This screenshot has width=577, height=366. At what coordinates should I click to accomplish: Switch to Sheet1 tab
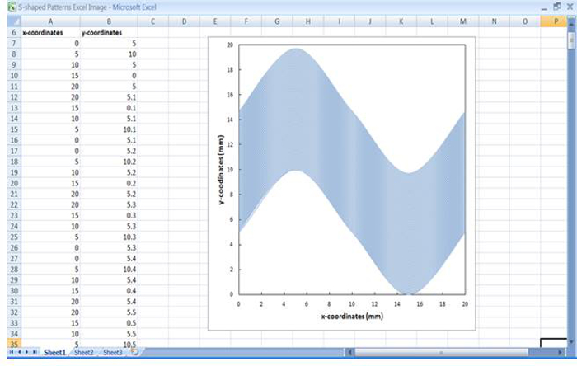pyautogui.click(x=54, y=352)
